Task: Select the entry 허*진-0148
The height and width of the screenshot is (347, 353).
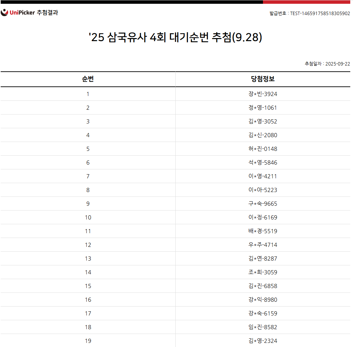Action: tap(263, 149)
